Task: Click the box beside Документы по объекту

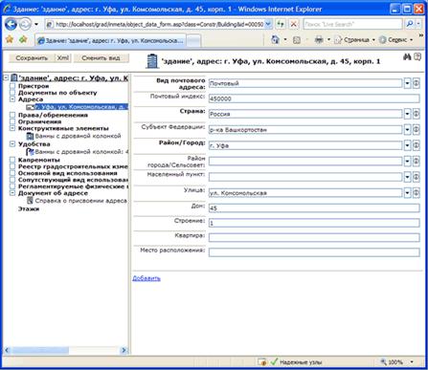Action: 12,93
